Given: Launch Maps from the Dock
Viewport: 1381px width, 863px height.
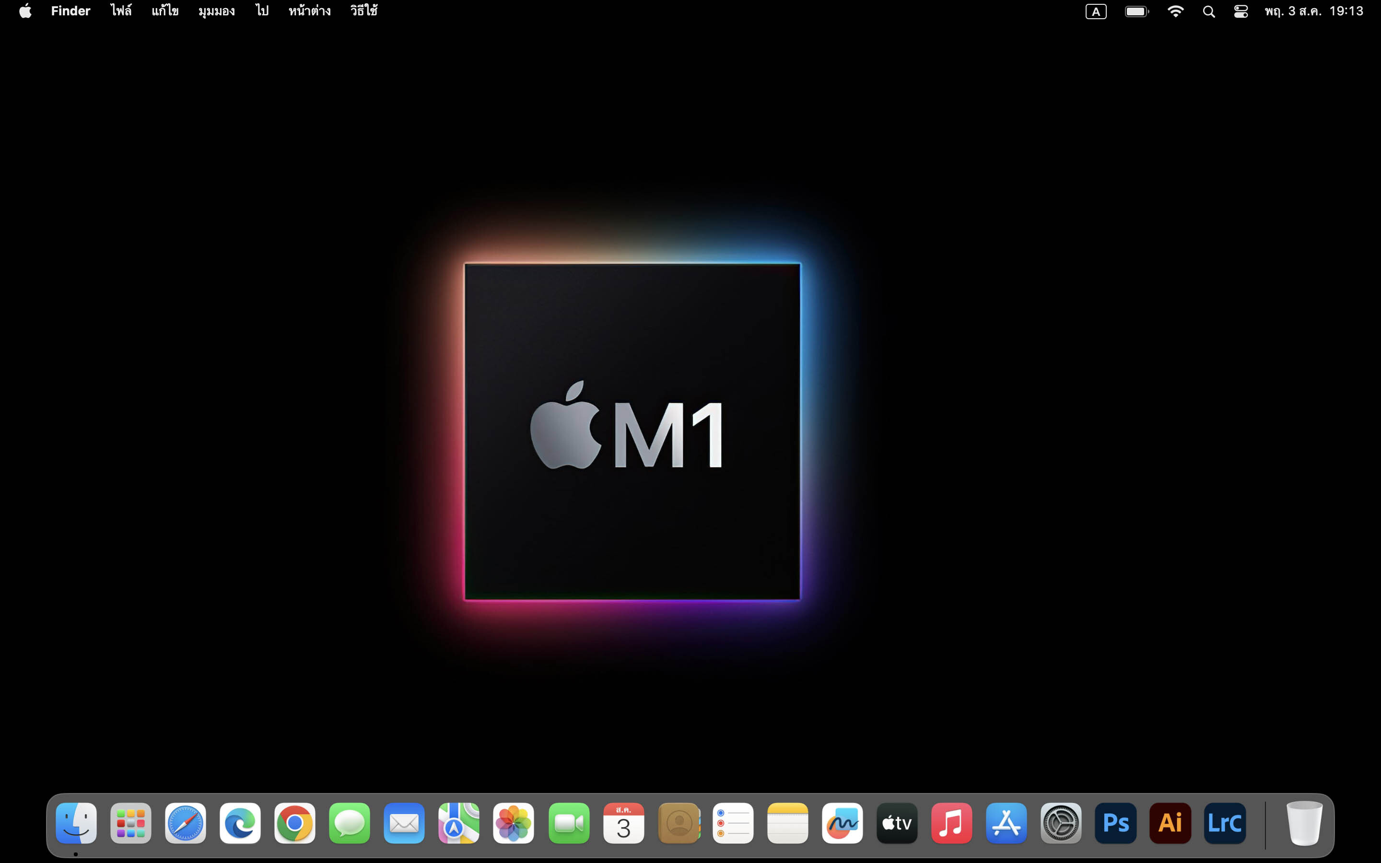Looking at the screenshot, I should click(459, 823).
